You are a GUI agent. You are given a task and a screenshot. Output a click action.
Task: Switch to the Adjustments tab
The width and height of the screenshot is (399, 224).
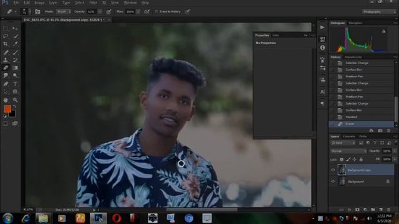(x=353, y=57)
